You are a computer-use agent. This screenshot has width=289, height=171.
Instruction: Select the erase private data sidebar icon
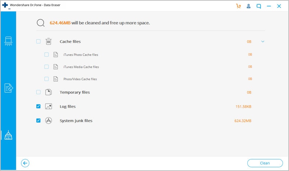(x=8, y=88)
